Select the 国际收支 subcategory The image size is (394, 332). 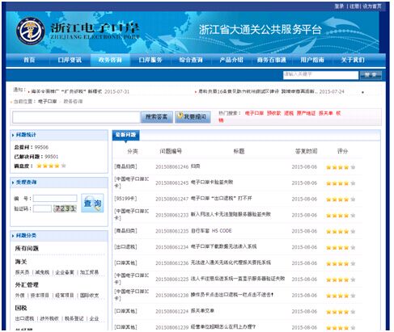coord(89,296)
